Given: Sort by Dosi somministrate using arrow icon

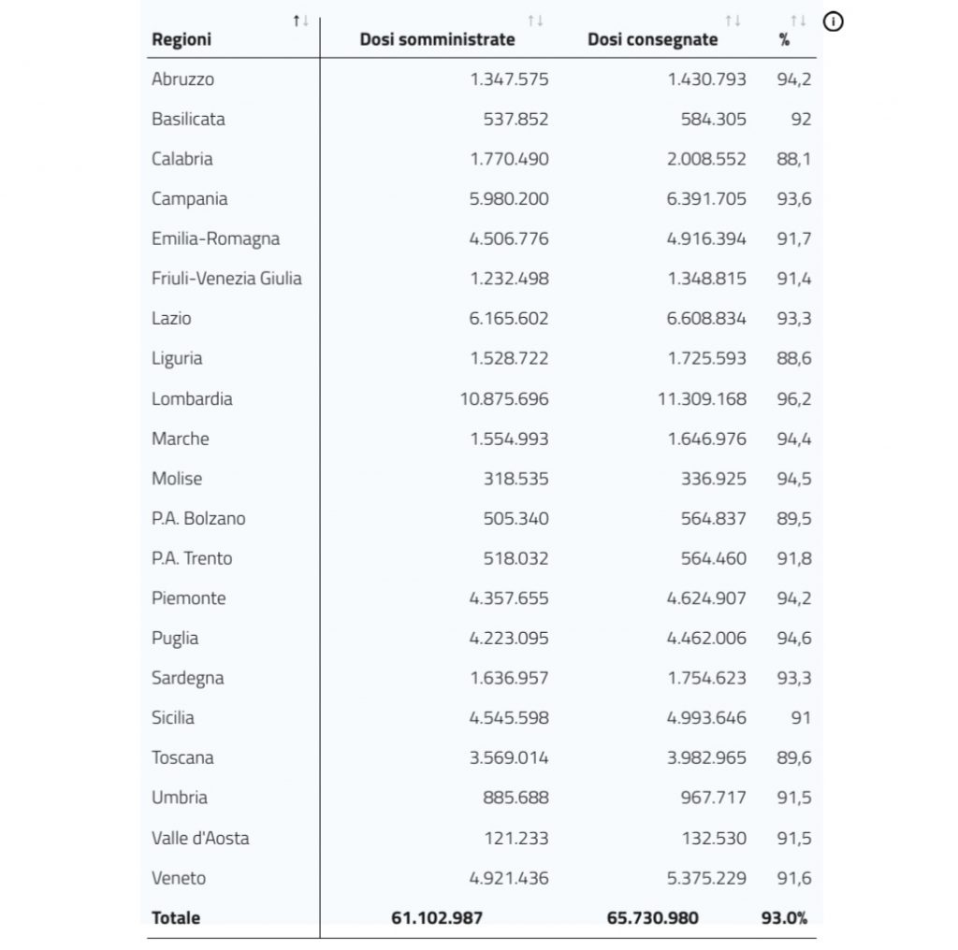Looking at the screenshot, I should [536, 21].
